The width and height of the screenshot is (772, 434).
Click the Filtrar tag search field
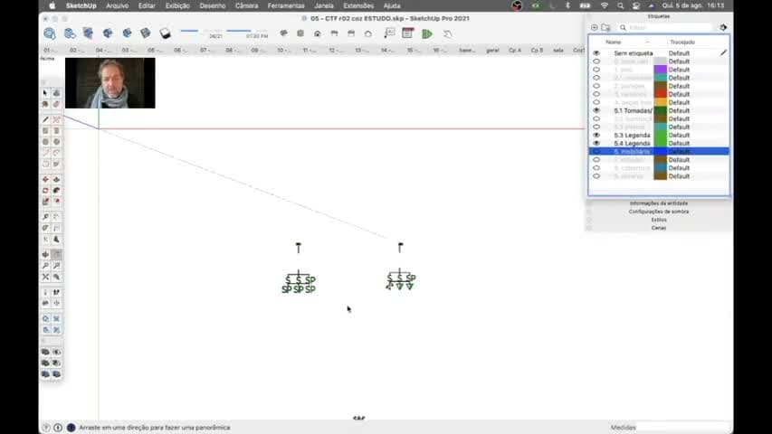pos(665,27)
